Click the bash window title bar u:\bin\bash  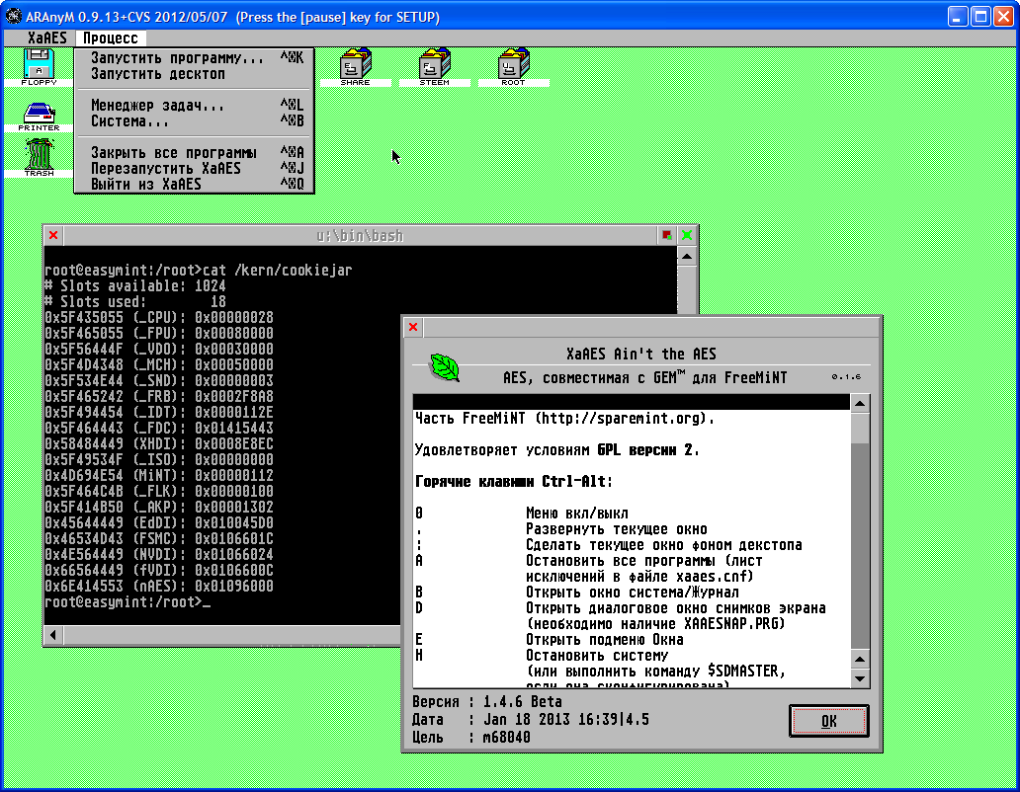click(x=360, y=235)
